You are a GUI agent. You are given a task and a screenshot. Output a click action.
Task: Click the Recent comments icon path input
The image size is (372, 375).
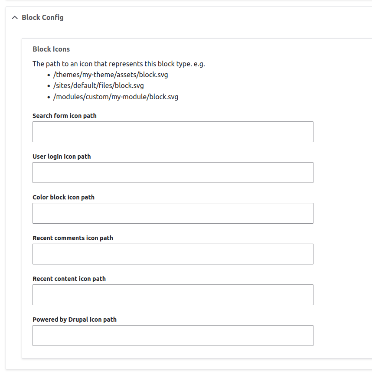point(173,254)
